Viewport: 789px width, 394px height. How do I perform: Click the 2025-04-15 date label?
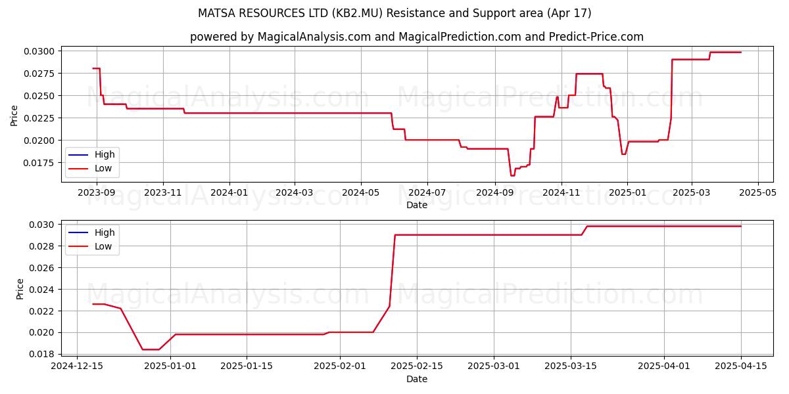740,366
